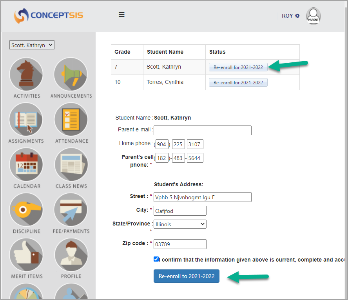Open the Attendance checklist icon
The image size is (348, 300).
[71, 120]
